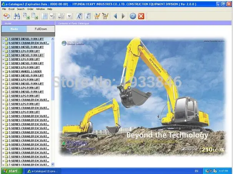
Task: Click the first Excel export icon
Action: tap(26, 16)
